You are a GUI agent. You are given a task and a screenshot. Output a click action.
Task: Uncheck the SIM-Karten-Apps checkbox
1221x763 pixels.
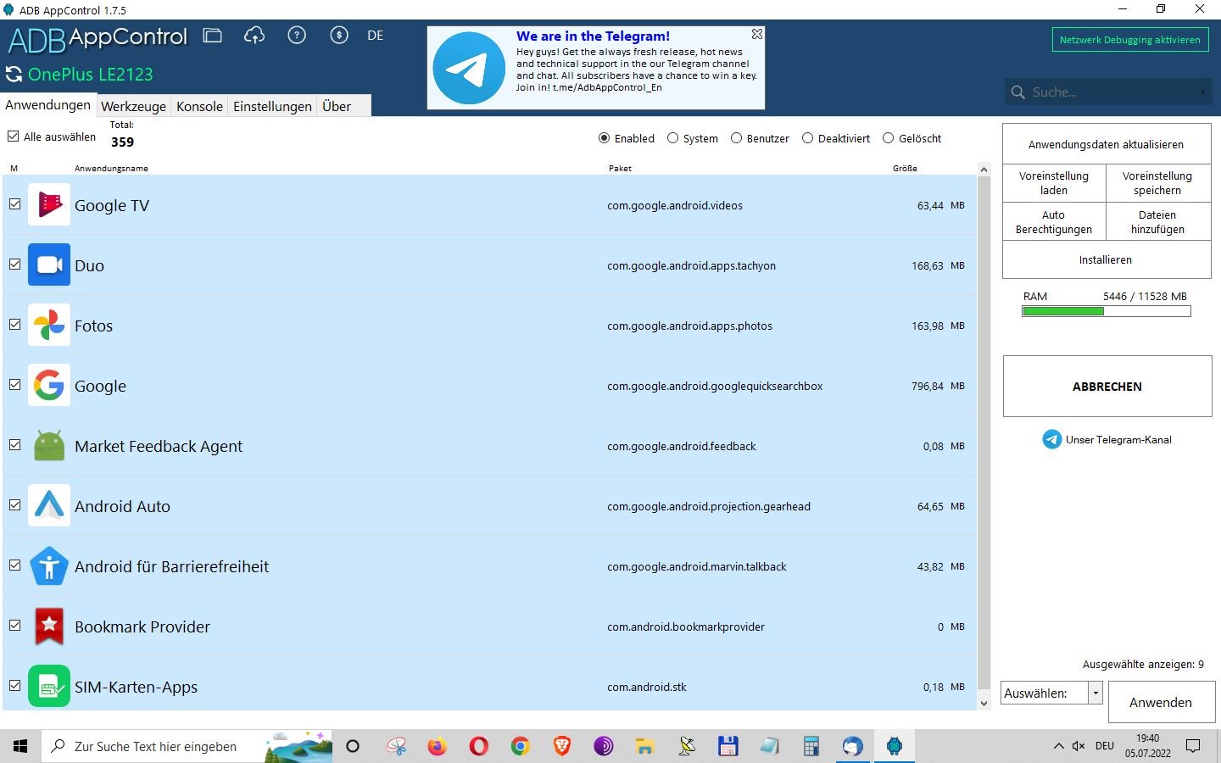point(14,686)
